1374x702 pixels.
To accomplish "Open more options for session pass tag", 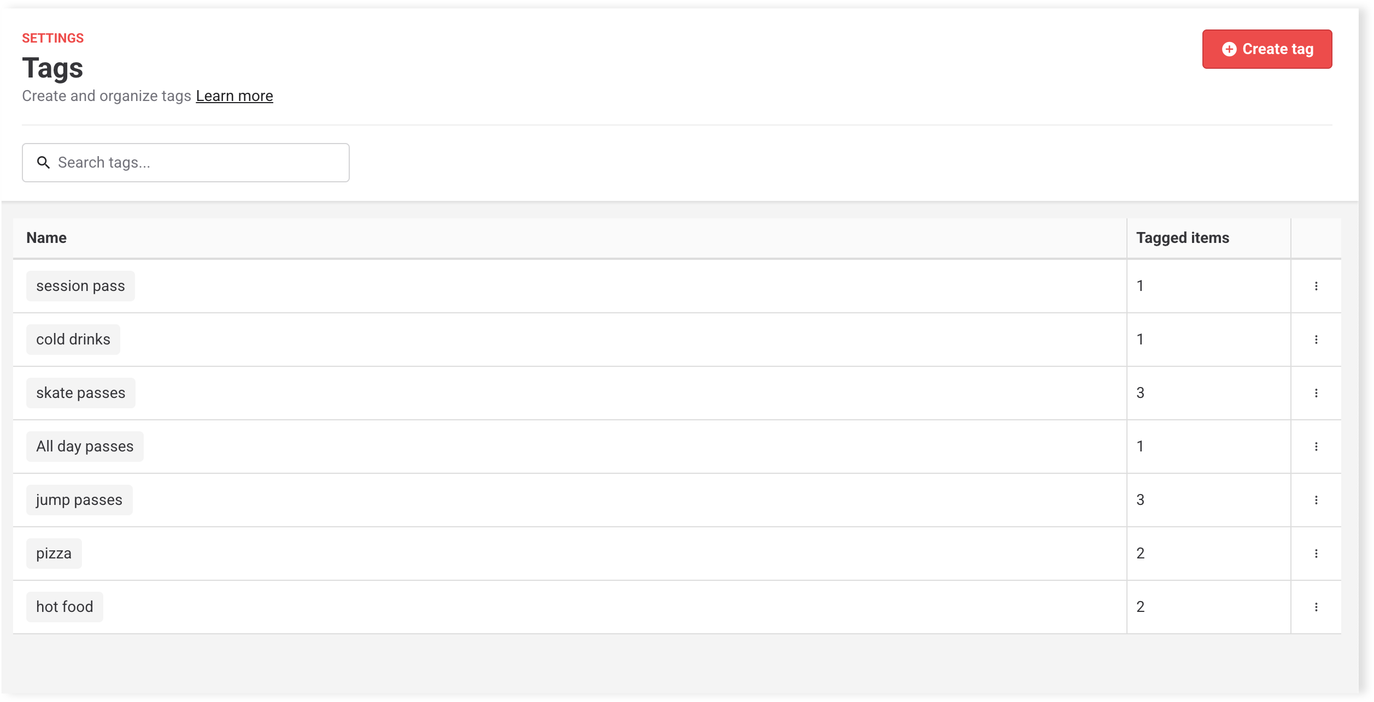I will click(1316, 286).
